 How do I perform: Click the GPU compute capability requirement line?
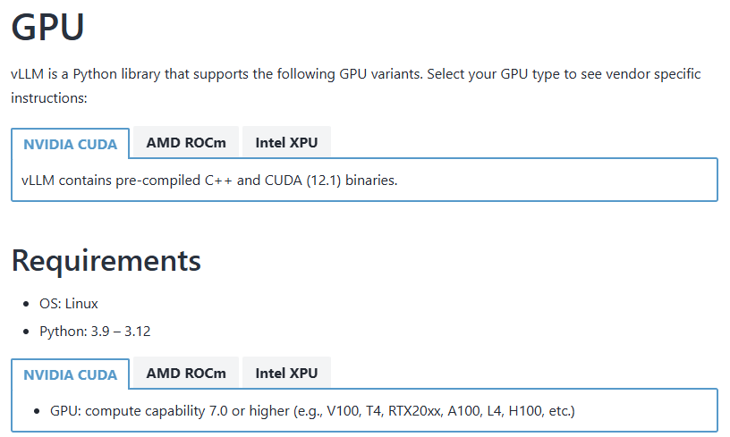pyautogui.click(x=312, y=411)
